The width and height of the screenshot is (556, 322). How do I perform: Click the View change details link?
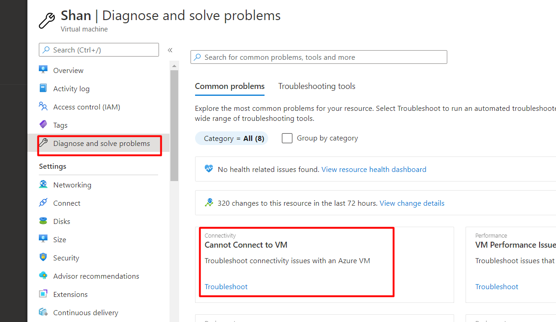[412, 203]
